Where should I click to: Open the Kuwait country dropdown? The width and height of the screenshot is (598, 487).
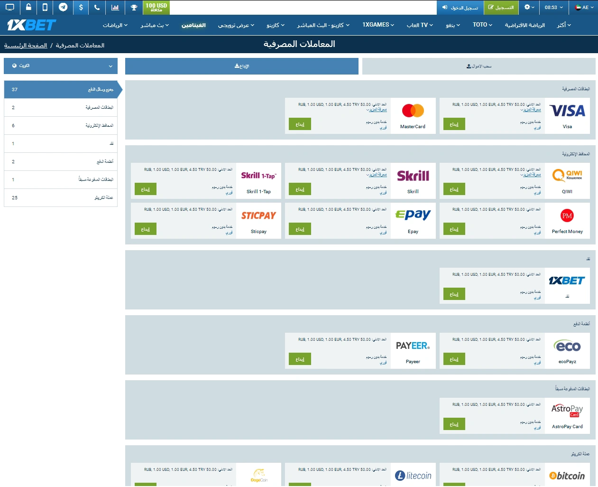click(60, 66)
